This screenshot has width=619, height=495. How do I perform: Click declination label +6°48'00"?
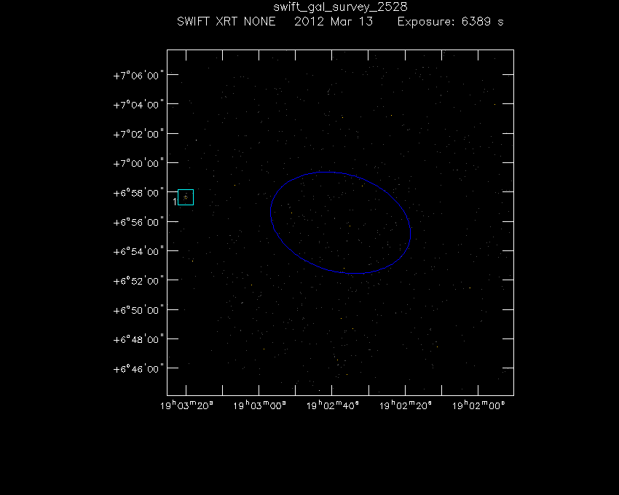click(x=138, y=339)
